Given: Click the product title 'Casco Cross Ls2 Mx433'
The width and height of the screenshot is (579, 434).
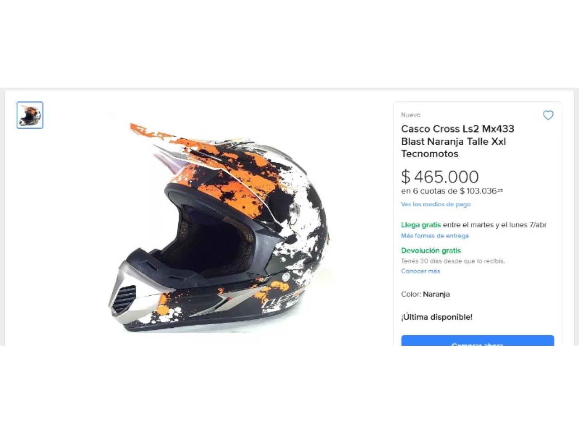Looking at the screenshot, I should [x=457, y=129].
